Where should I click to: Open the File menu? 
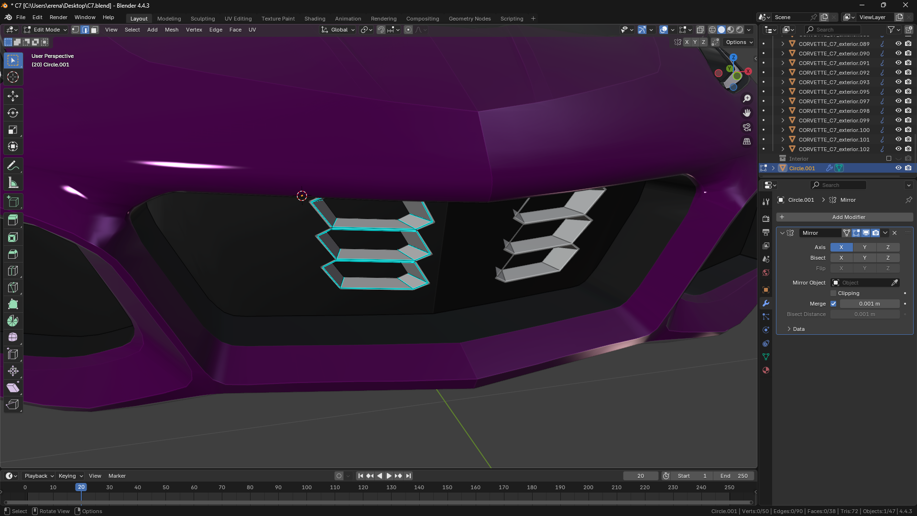pos(21,17)
